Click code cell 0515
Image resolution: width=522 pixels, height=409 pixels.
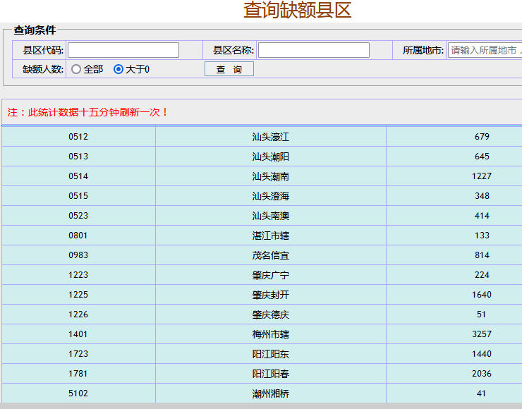[x=78, y=195]
